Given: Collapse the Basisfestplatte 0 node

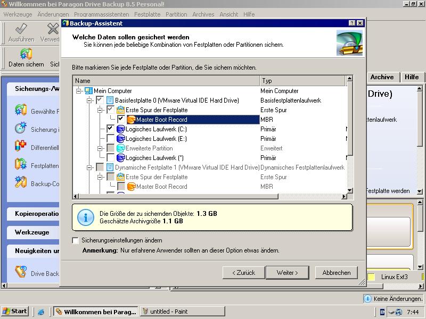Looking at the screenshot, I should 89,100.
